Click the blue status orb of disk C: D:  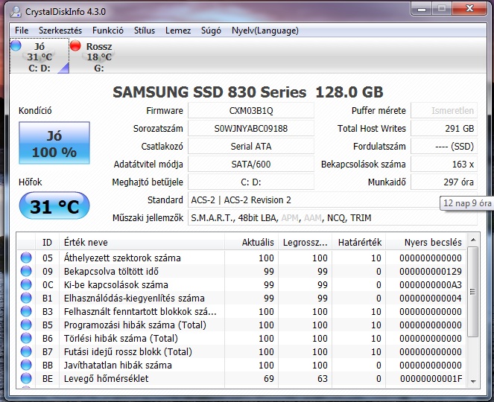coord(16,45)
